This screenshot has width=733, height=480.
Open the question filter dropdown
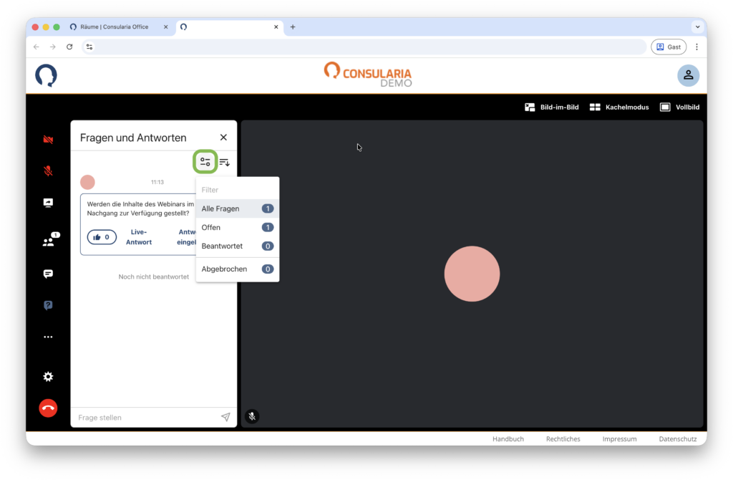(205, 162)
